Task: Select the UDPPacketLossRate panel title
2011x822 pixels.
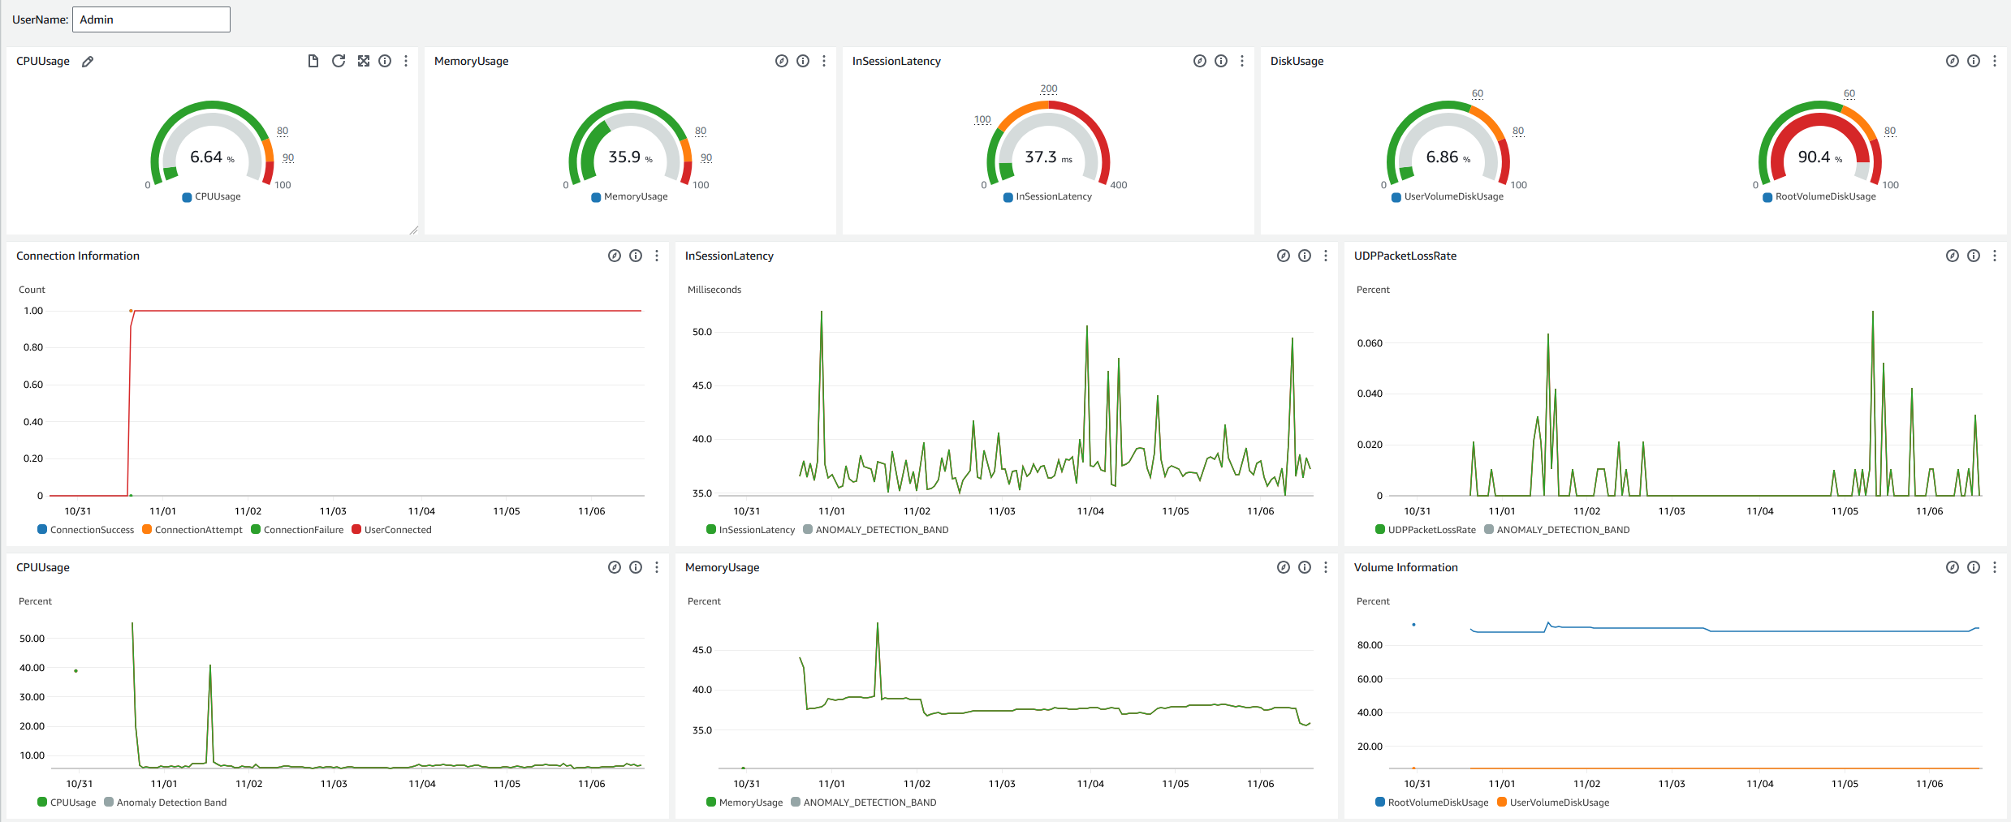Action: [1406, 256]
